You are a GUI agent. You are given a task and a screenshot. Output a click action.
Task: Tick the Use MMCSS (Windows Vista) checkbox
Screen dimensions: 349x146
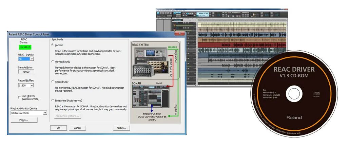[x=19, y=97]
